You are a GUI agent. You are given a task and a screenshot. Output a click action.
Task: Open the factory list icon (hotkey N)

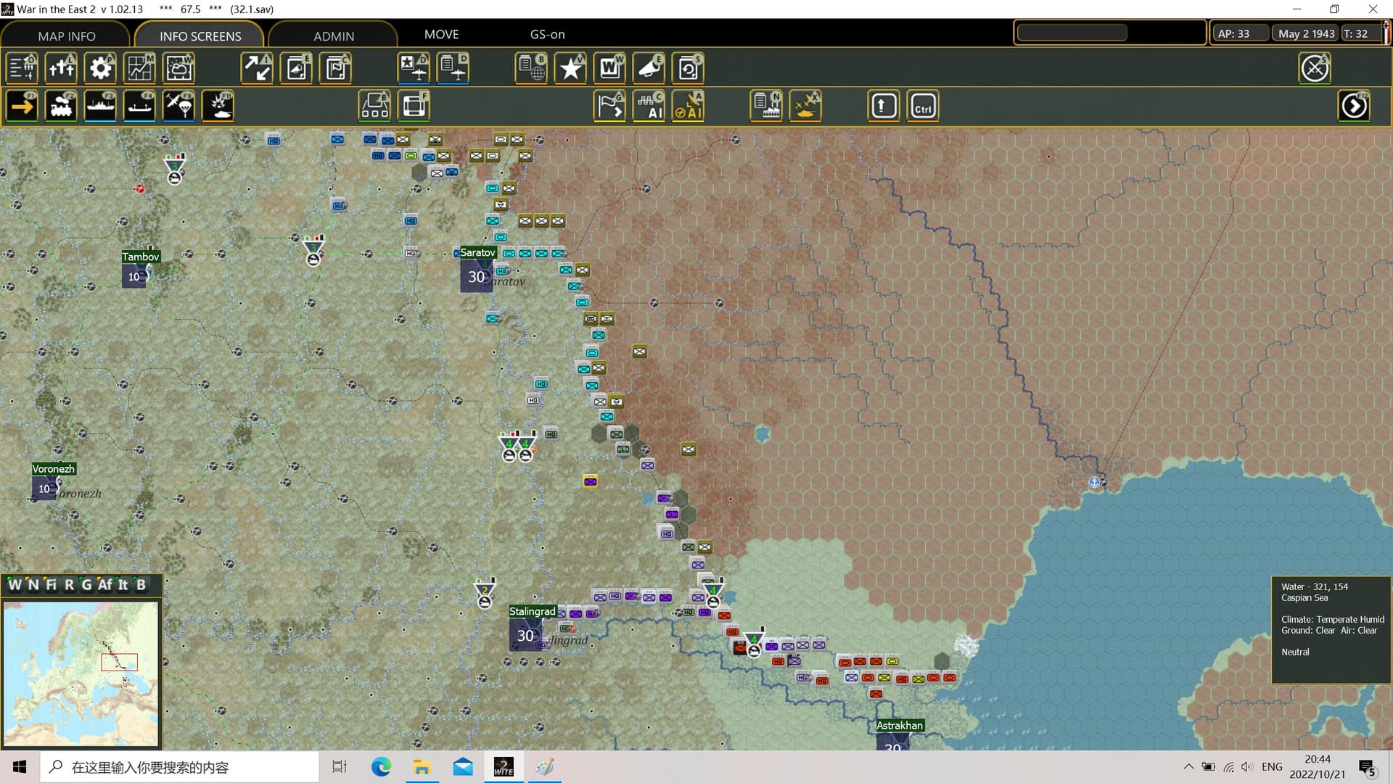766,107
